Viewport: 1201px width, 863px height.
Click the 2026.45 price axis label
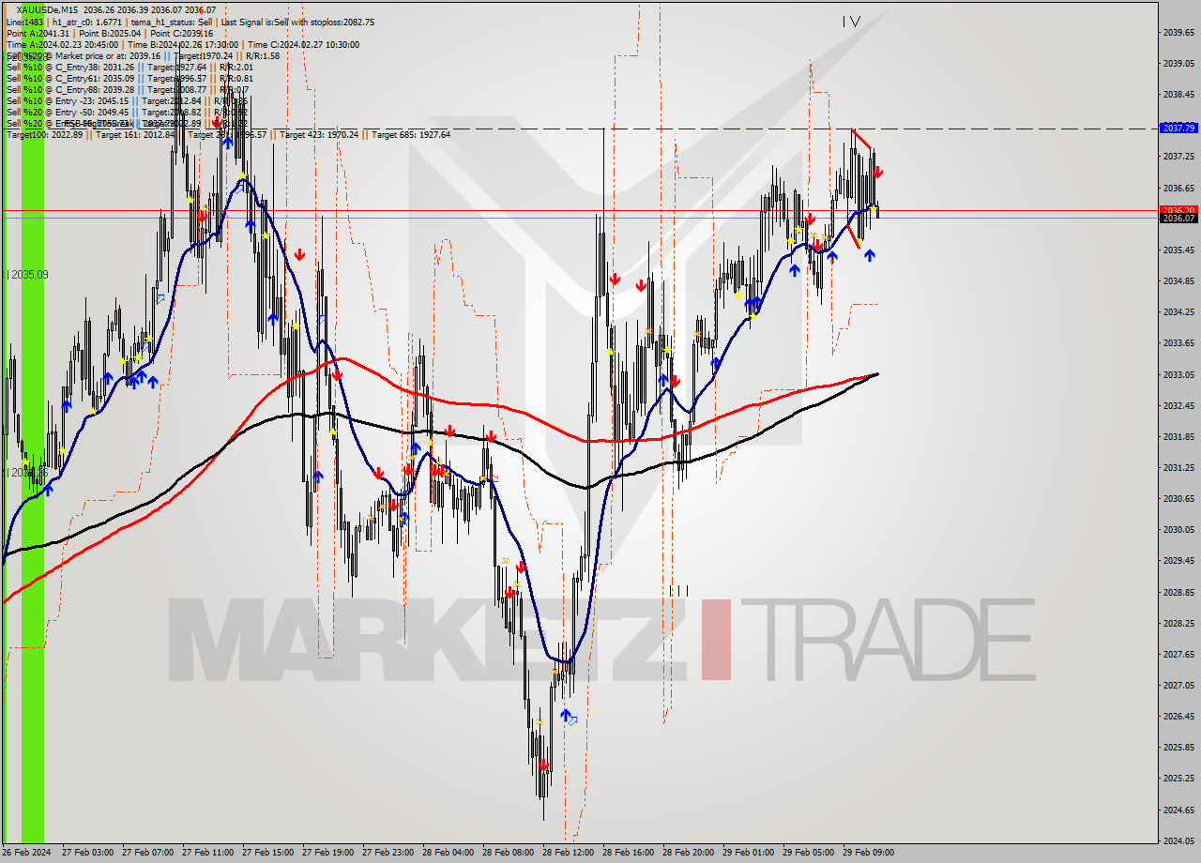click(1178, 716)
